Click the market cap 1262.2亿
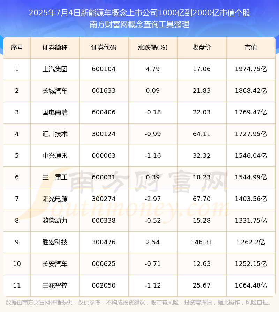 (x=251, y=242)
